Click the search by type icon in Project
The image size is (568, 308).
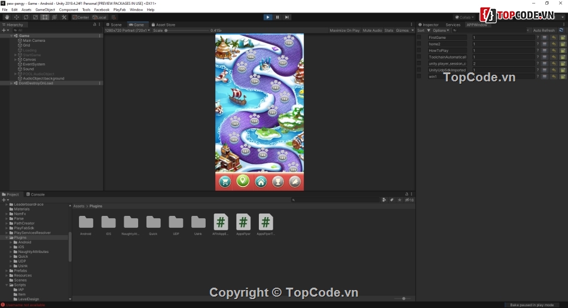pyautogui.click(x=384, y=200)
